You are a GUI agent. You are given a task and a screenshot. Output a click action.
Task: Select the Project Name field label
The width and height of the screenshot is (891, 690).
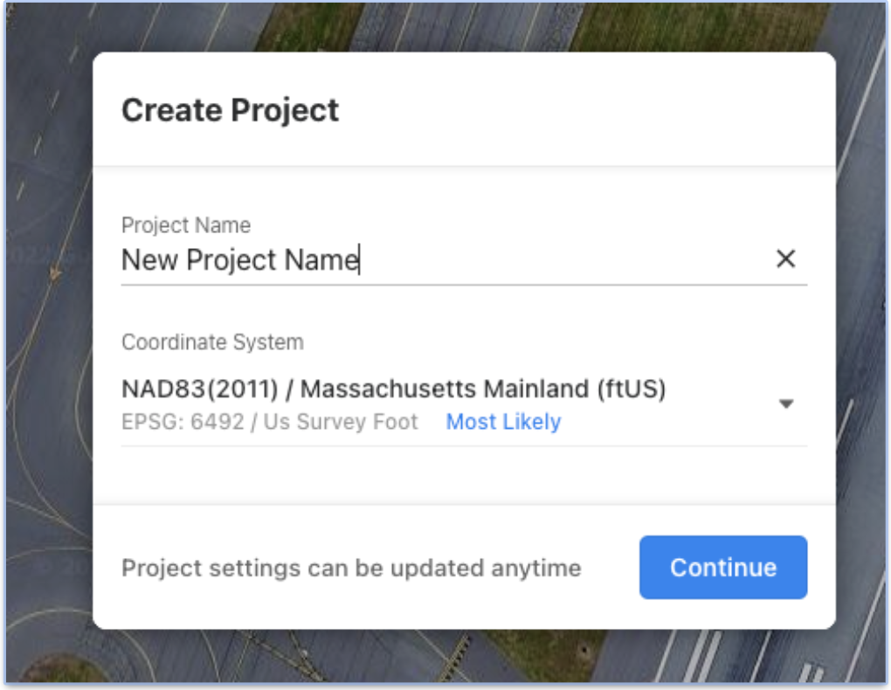coord(186,225)
